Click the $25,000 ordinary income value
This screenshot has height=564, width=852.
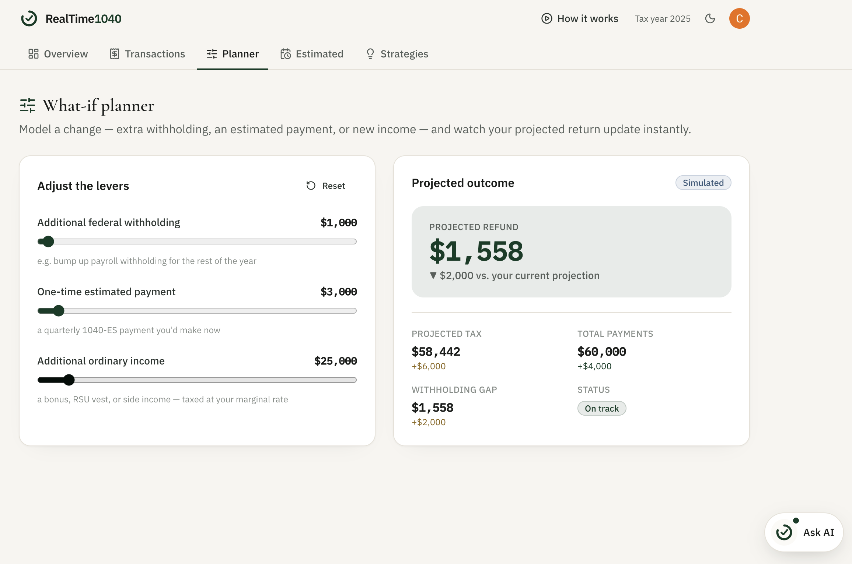(x=336, y=361)
